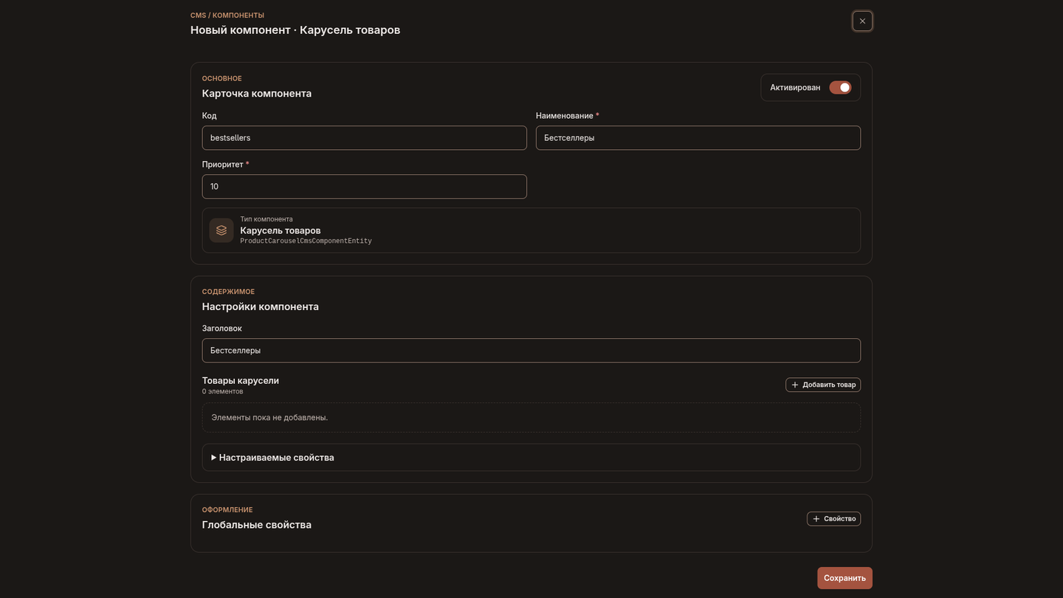The width and height of the screenshot is (1063, 598).
Task: Click the layers icon beside Карусель товаров
Action: point(221,230)
